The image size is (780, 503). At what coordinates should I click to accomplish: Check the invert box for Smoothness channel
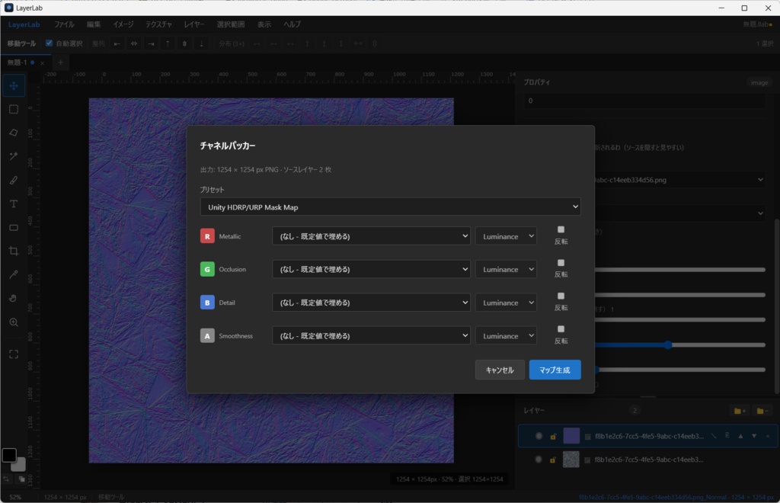point(561,329)
